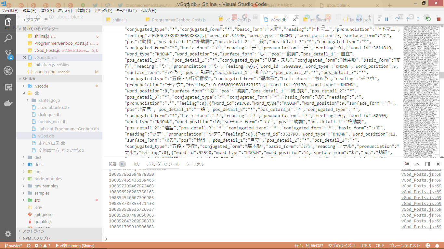The image size is (444, 249).
Task: Stop debugging with the red square
Action: tap(438, 19)
